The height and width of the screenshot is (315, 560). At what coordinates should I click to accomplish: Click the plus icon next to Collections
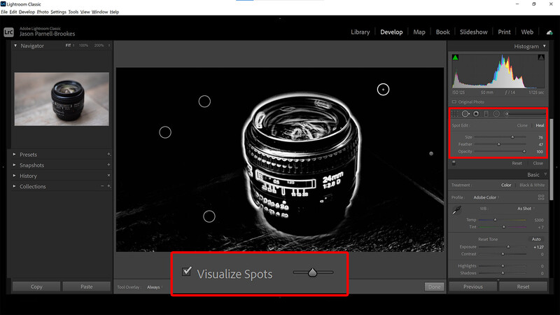pos(108,186)
